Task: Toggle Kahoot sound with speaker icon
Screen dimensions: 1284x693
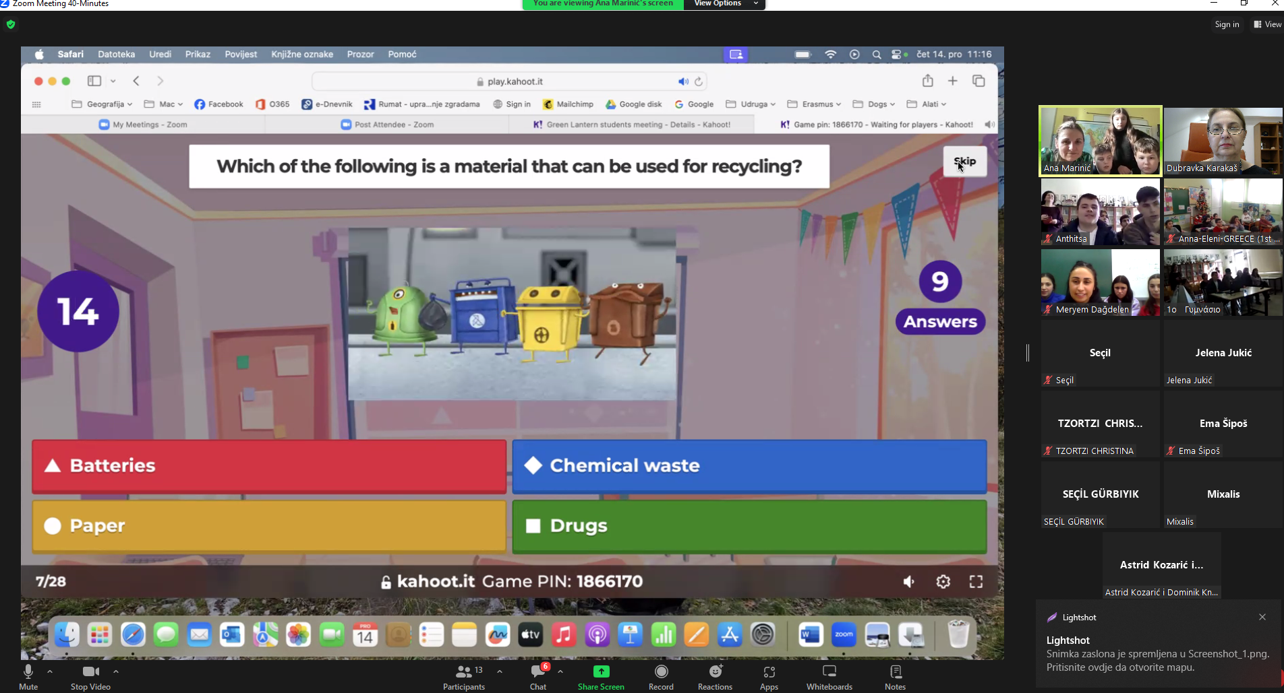Action: [909, 582]
